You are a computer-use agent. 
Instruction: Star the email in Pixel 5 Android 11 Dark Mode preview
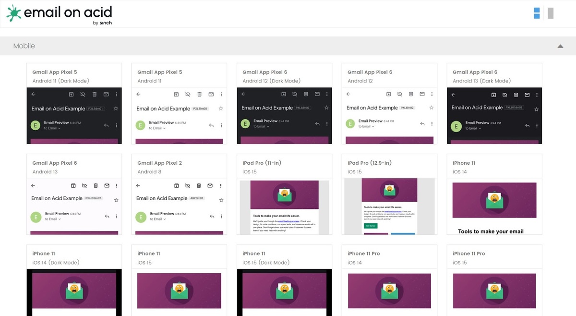click(x=116, y=109)
